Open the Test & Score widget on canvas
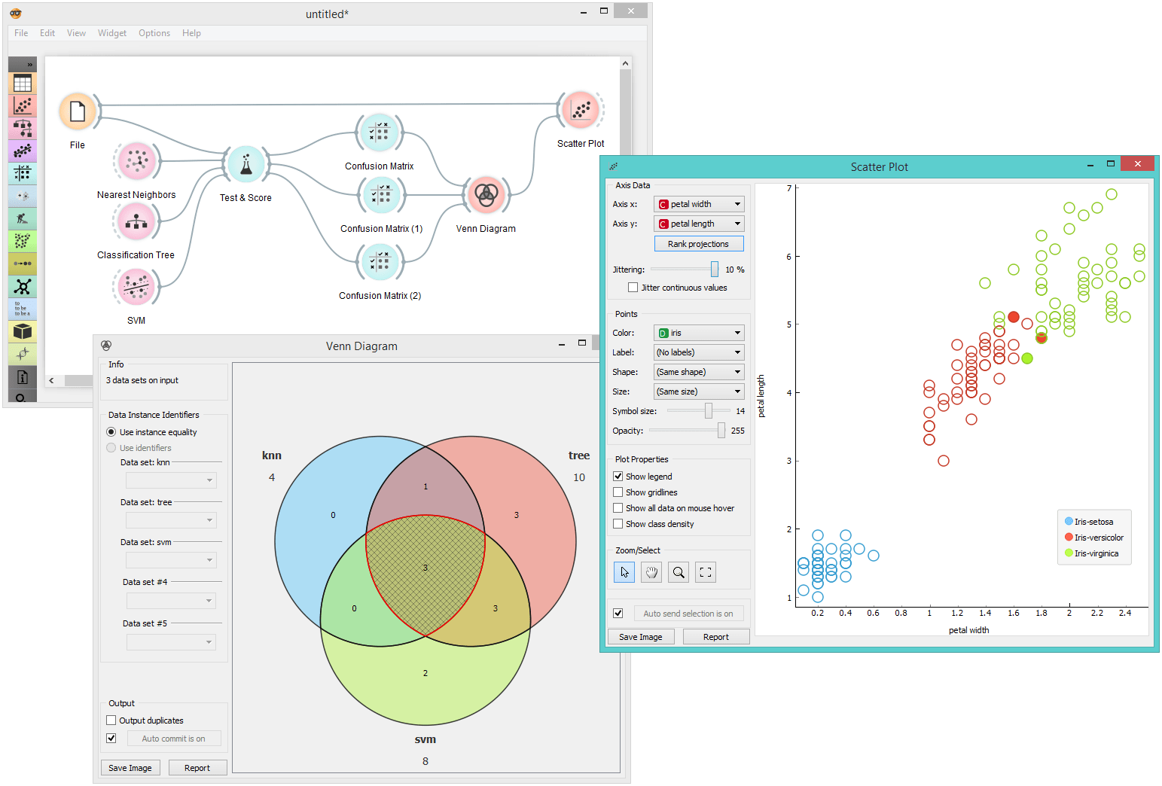Viewport: 1162px width, 786px height. click(246, 163)
